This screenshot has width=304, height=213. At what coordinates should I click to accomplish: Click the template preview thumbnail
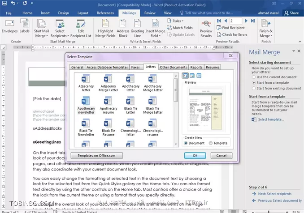pos(206,109)
